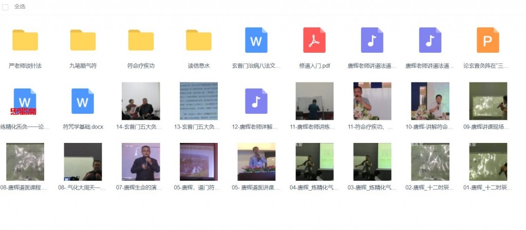This screenshot has height=230, width=526.
Task: Click the file name 练精化炁灸——论...
Action: tap(25, 127)
